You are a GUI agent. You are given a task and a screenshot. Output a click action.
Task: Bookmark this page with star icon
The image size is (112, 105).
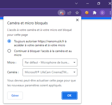(77, 13)
